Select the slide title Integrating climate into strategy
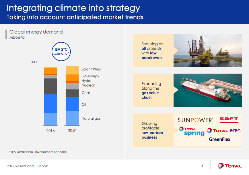 tap(73, 8)
